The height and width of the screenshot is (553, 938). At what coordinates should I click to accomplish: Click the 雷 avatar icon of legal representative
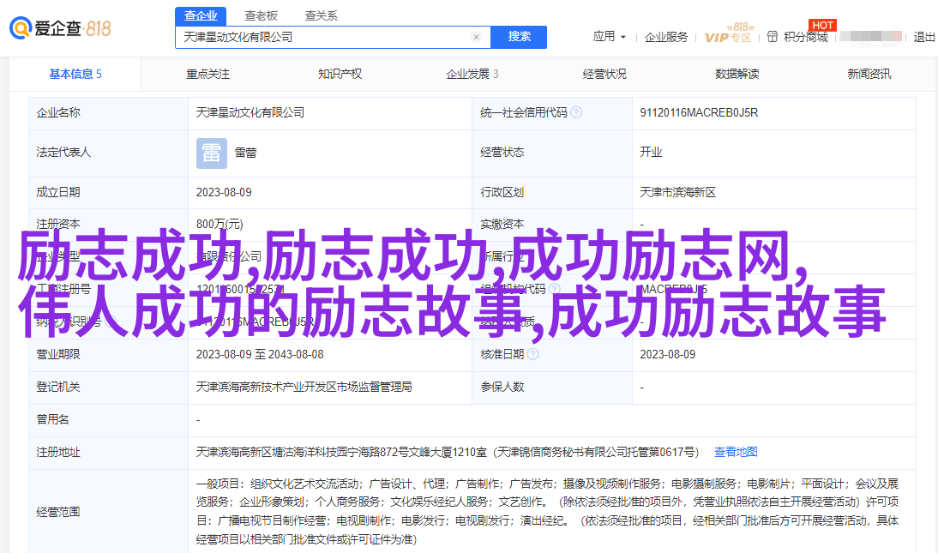click(x=212, y=153)
